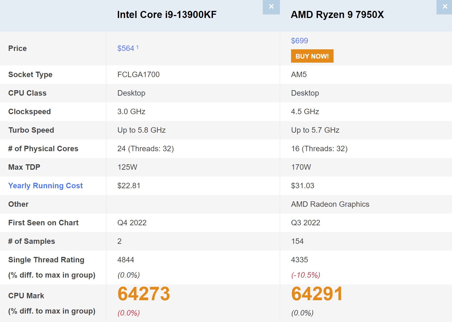This screenshot has height=322, width=452.
Task: Click the price footnote 1 superscript
Action: tap(138, 47)
